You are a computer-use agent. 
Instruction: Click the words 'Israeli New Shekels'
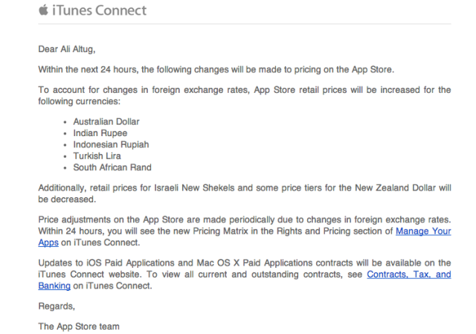coord(194,188)
